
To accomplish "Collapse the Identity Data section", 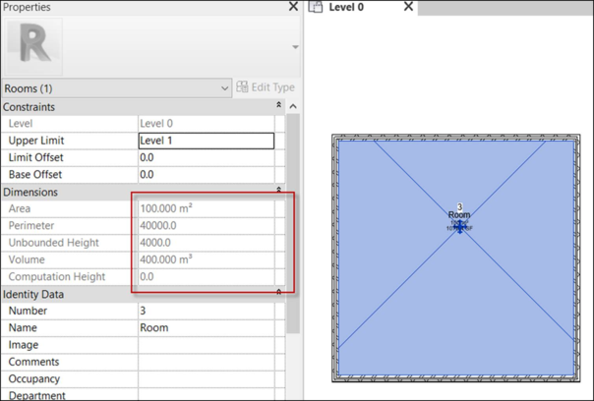I will [278, 294].
